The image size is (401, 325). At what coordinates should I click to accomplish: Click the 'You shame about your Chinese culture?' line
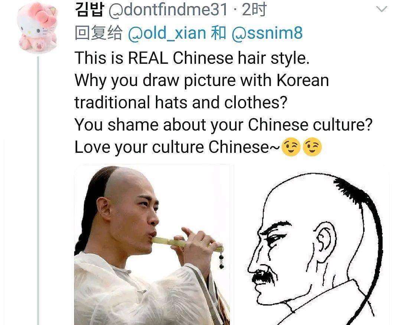pos(224,125)
